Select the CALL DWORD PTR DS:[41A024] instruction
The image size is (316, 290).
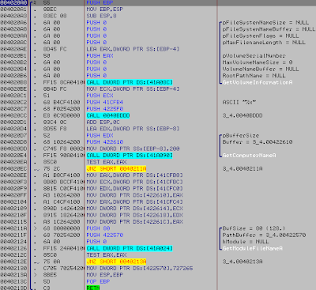[130, 248]
